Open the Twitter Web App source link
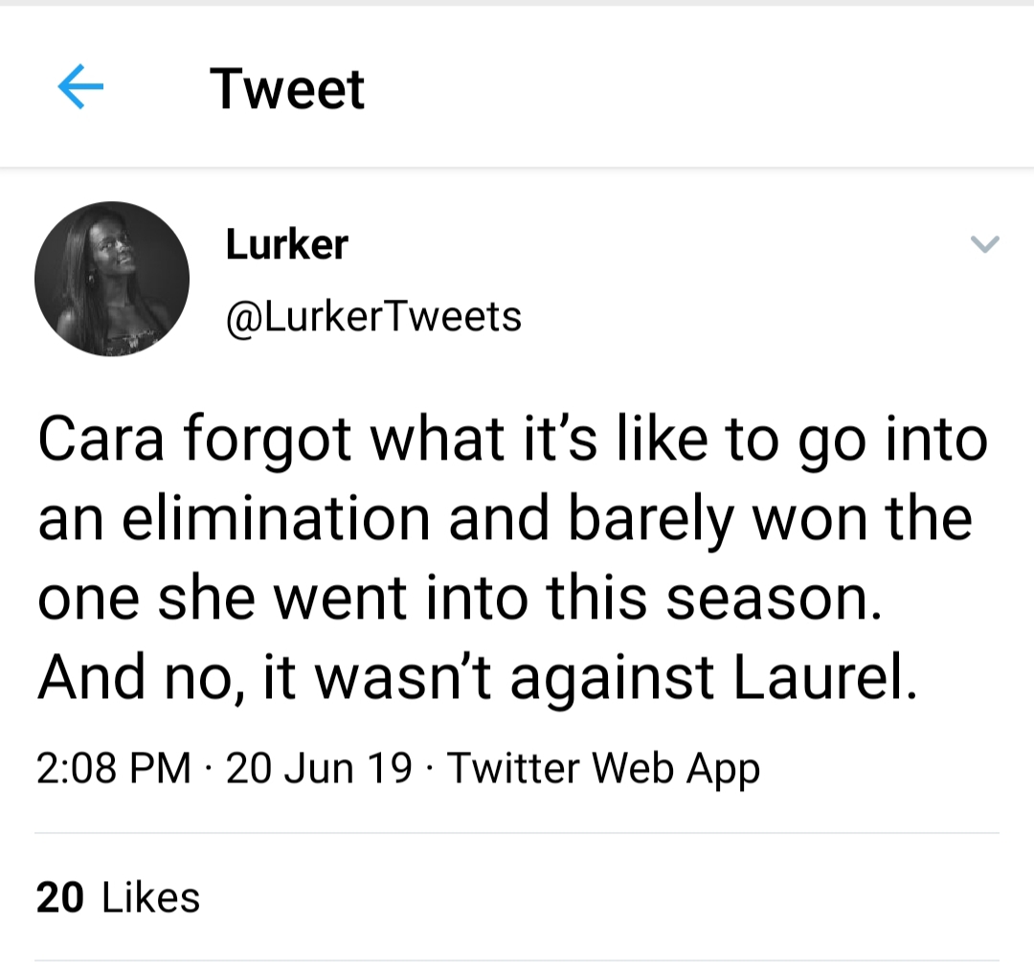The width and height of the screenshot is (1034, 972). [603, 768]
